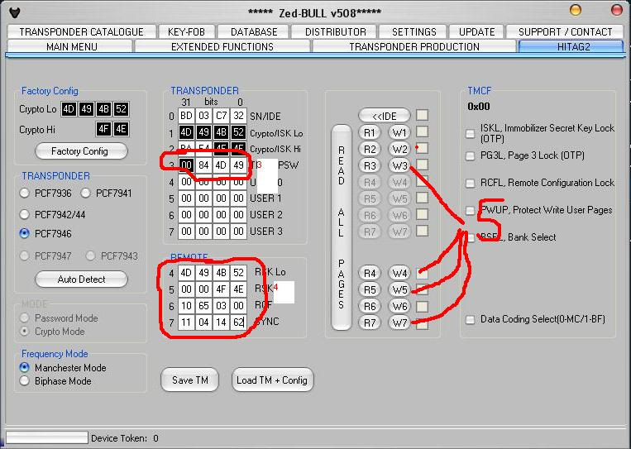The height and width of the screenshot is (449, 631).
Task: Toggle Data Coding Select checkbox
Action: (x=470, y=320)
